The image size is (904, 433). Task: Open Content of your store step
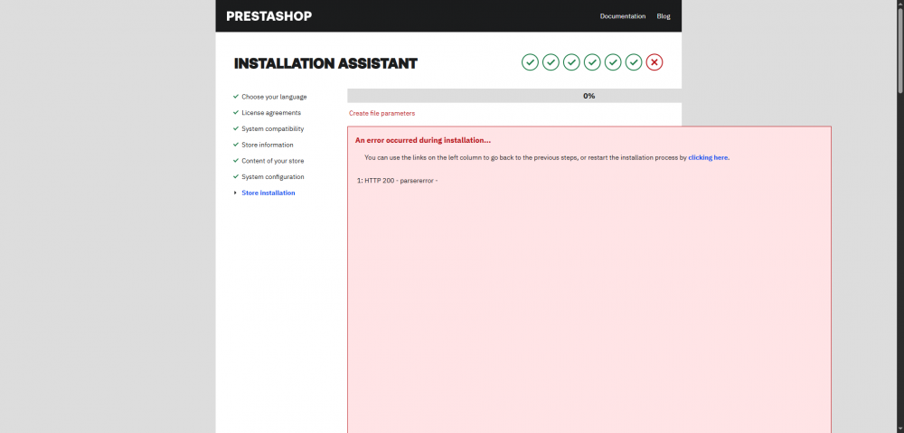point(273,161)
